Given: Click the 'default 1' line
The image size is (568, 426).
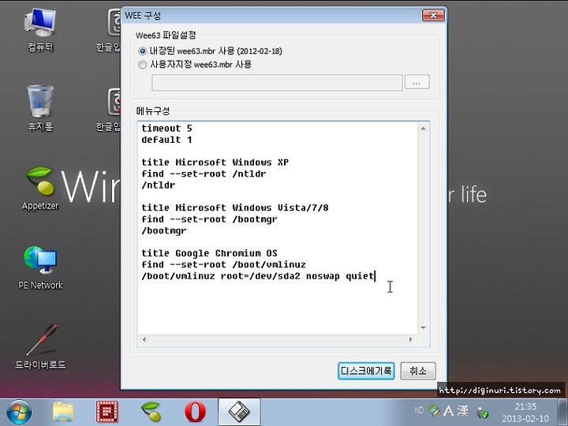Looking at the screenshot, I should pyautogui.click(x=166, y=140).
